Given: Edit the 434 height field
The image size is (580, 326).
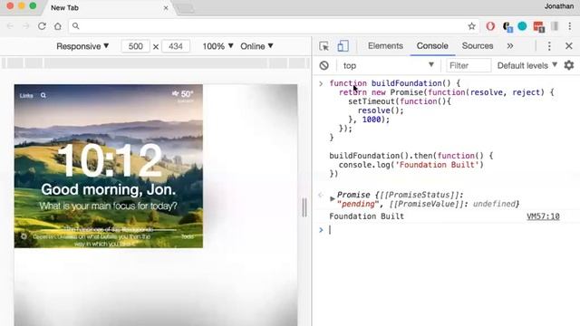Looking at the screenshot, I should [x=175, y=46].
